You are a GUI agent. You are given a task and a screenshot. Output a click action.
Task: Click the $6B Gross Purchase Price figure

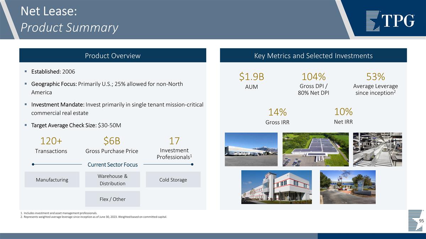pos(112,141)
